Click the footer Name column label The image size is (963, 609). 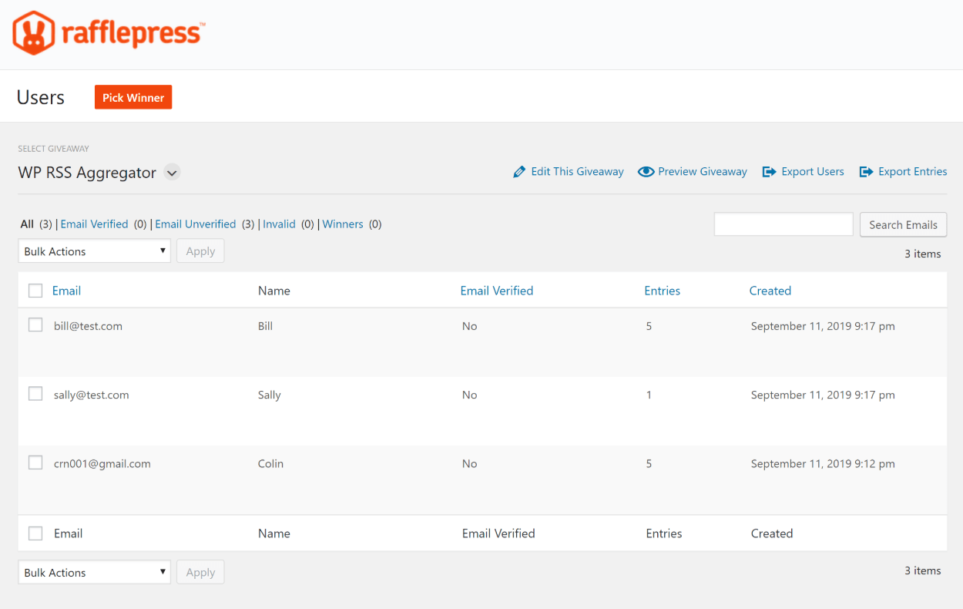(273, 533)
